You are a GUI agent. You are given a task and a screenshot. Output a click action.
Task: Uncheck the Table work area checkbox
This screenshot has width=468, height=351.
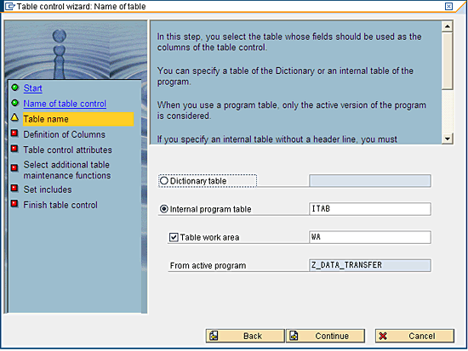pos(174,237)
